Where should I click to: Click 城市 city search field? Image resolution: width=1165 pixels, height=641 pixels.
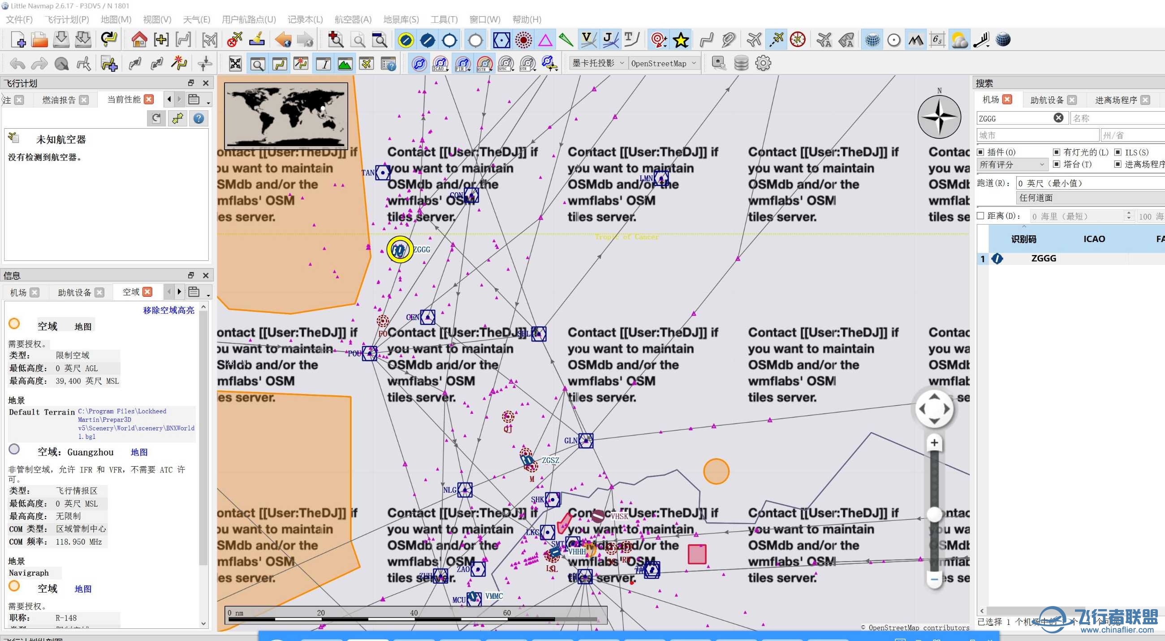point(1038,135)
